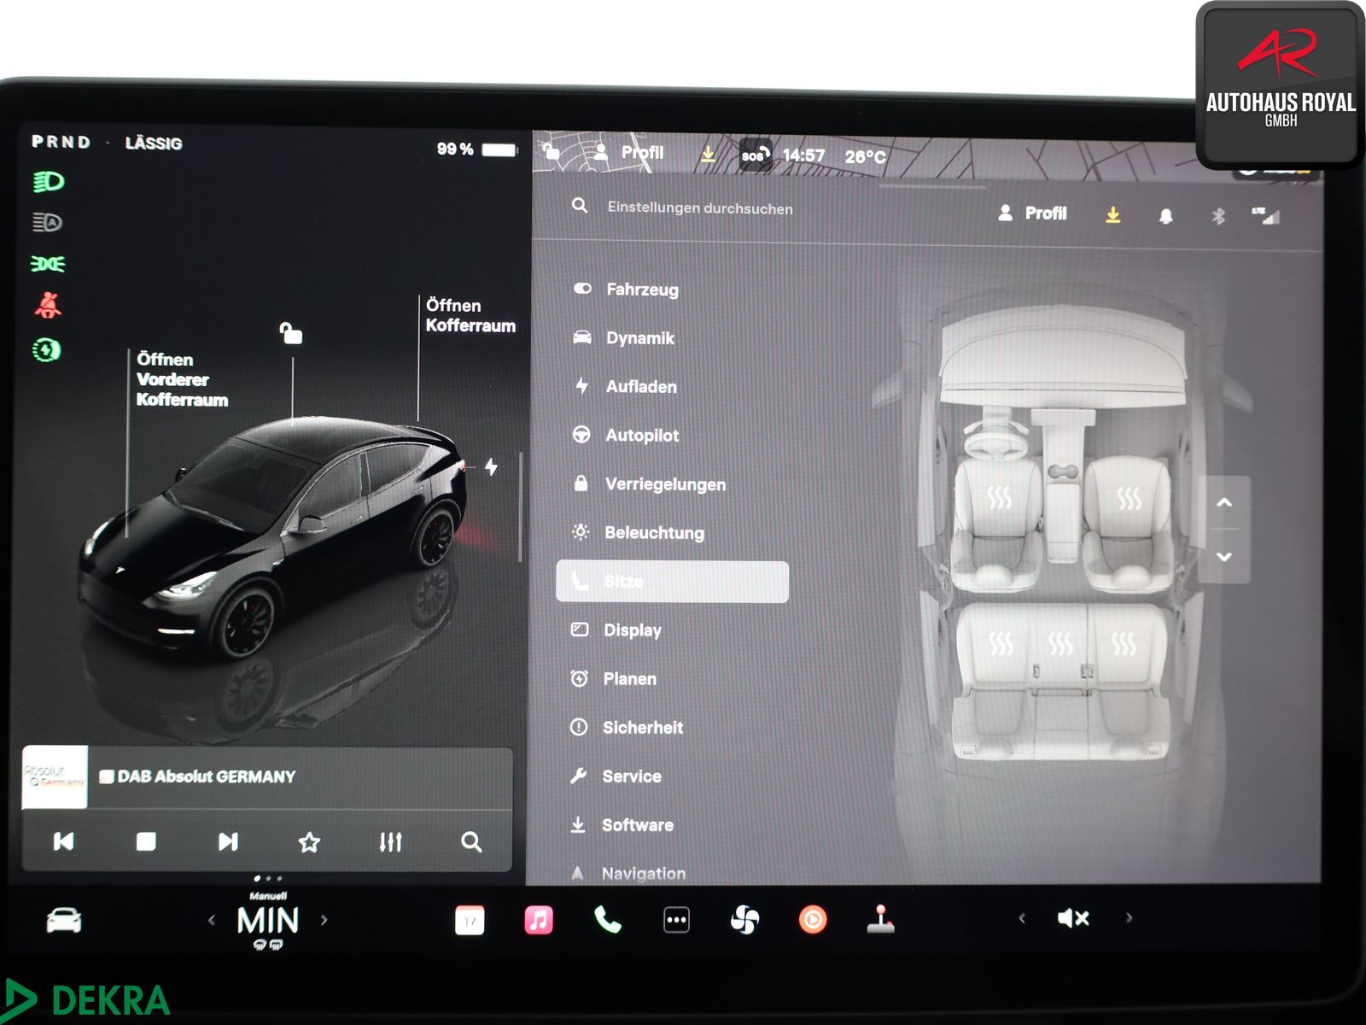
Task: Click the lock icon in top map bar
Action: (552, 151)
